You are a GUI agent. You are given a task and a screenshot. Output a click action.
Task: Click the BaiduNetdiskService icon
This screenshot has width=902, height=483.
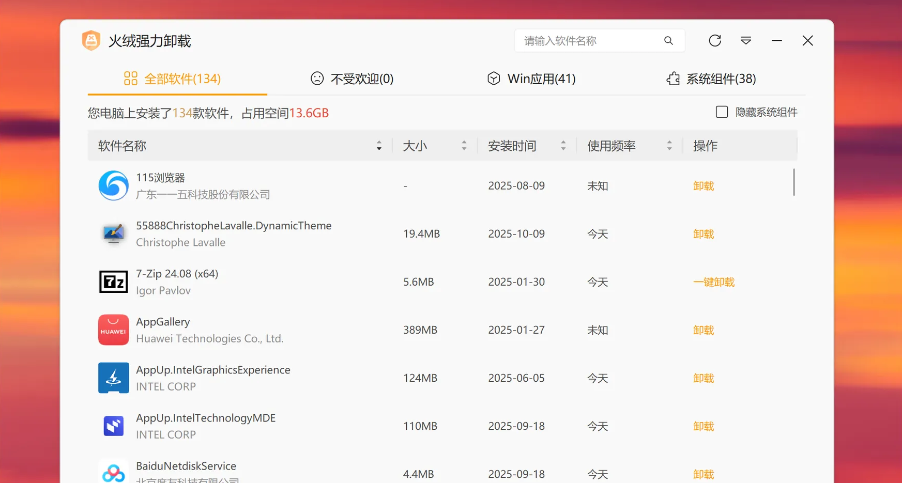(113, 471)
